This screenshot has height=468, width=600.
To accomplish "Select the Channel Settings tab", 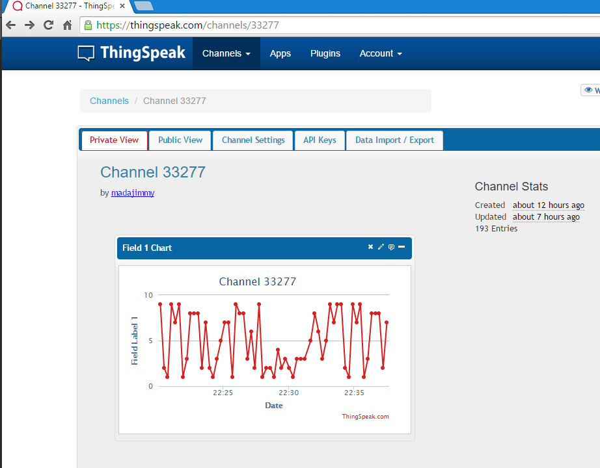I will point(252,140).
